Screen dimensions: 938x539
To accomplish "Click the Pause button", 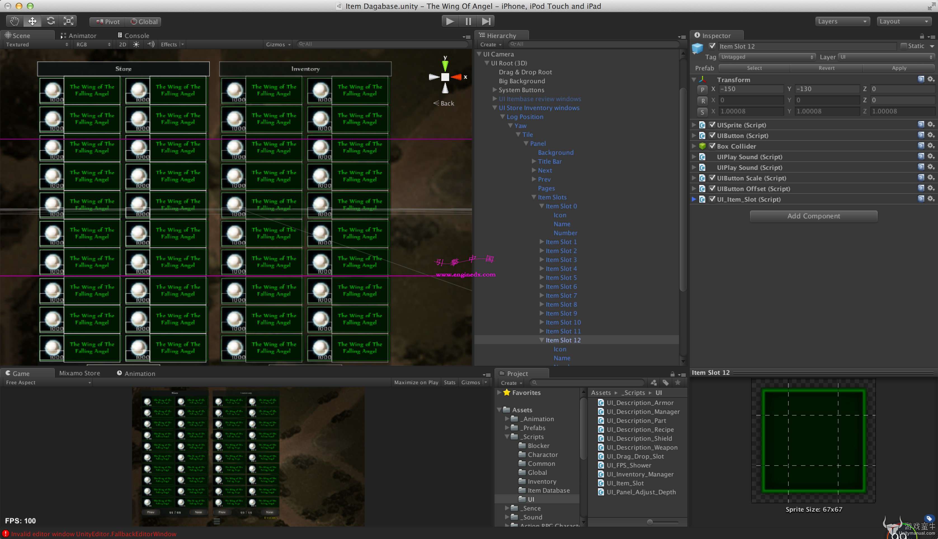I will pos(468,21).
